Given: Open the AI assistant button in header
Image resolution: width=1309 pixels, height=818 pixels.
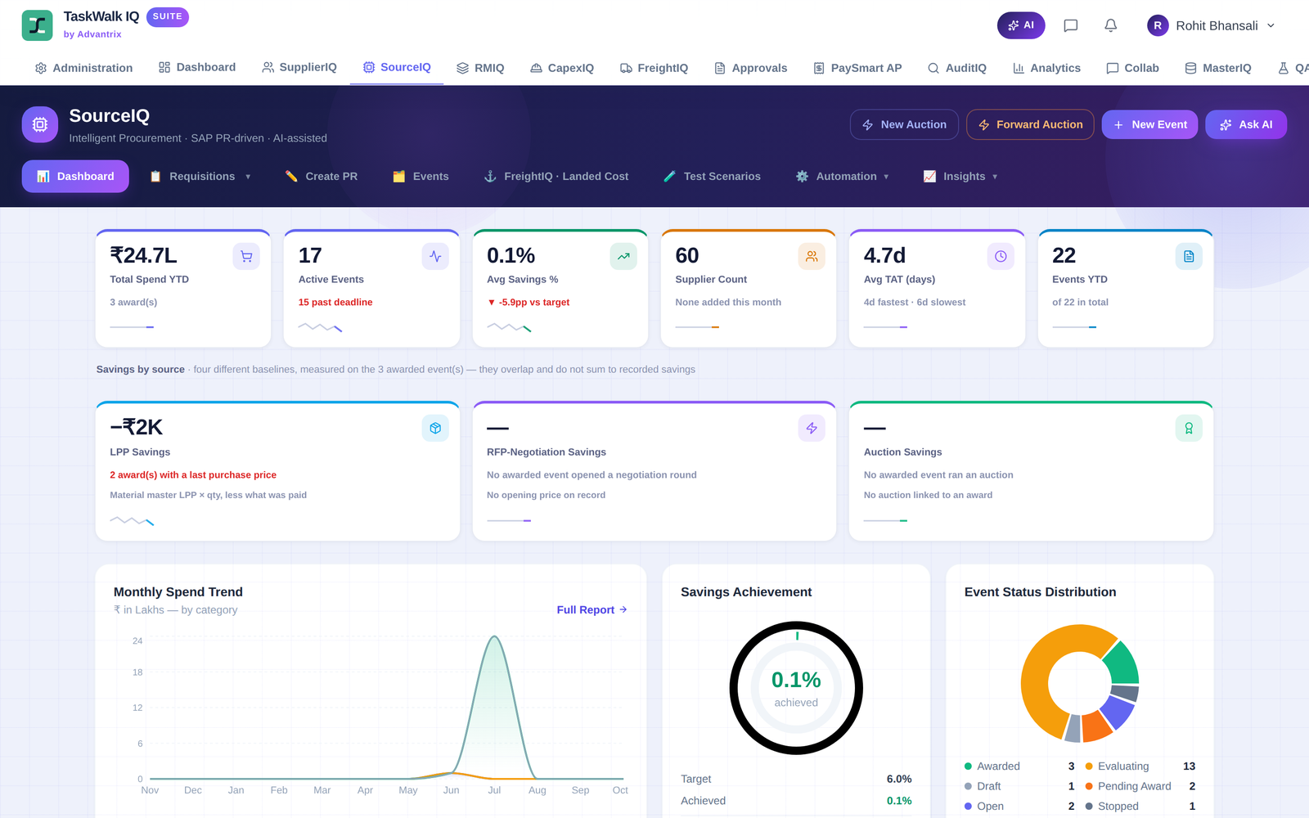Looking at the screenshot, I should (1021, 25).
